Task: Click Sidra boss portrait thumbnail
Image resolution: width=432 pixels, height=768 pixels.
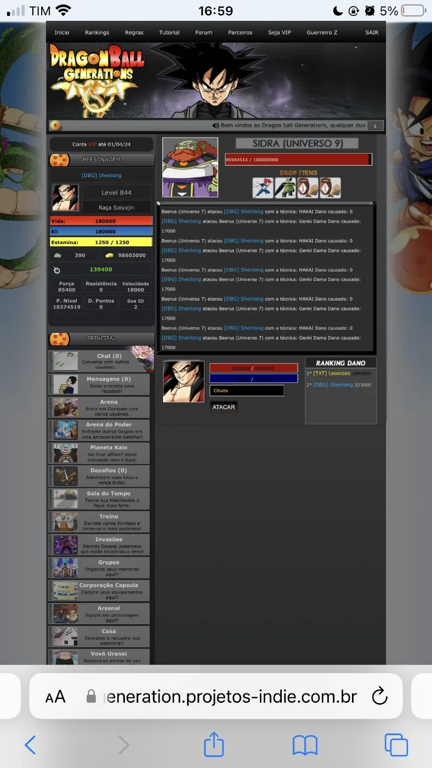Action: (x=190, y=167)
